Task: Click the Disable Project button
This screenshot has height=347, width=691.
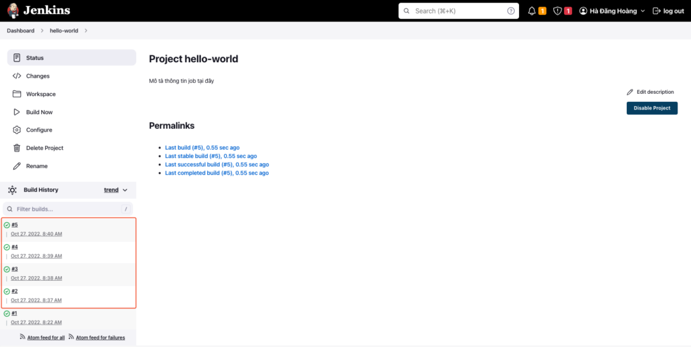Action: tap(652, 108)
